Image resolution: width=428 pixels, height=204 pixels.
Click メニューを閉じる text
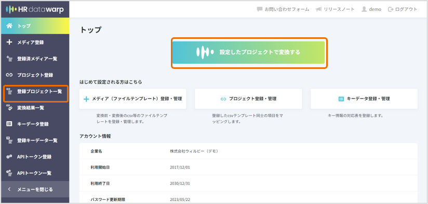pyautogui.click(x=35, y=190)
